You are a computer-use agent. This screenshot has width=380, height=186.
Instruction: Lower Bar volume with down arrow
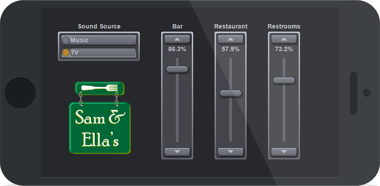(177, 152)
